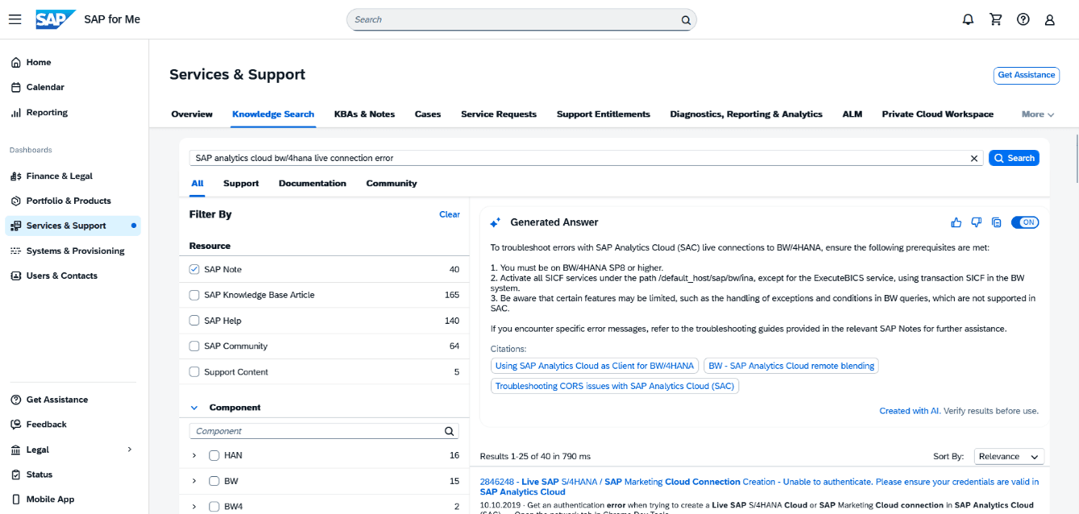Select the Community results filter tab
1079x514 pixels.
(x=392, y=184)
